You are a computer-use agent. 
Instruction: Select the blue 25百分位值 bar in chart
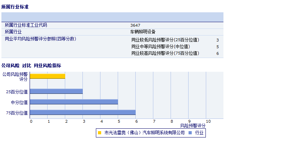[56, 91]
